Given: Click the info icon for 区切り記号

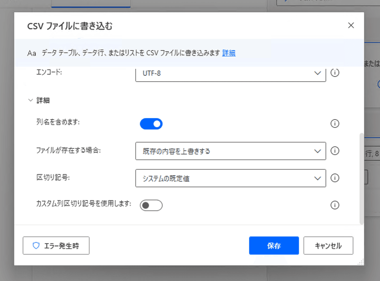Looking at the screenshot, I should click(335, 178).
